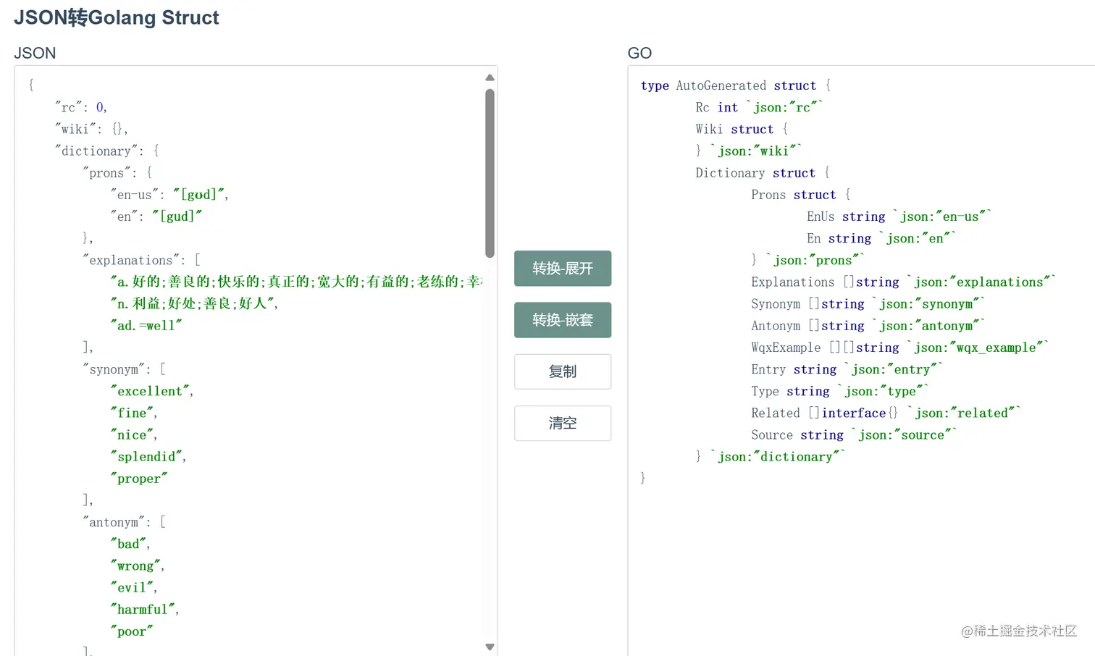This screenshot has height=656, width=1095.
Task: Click the "ad.=well" line
Action: (x=146, y=325)
